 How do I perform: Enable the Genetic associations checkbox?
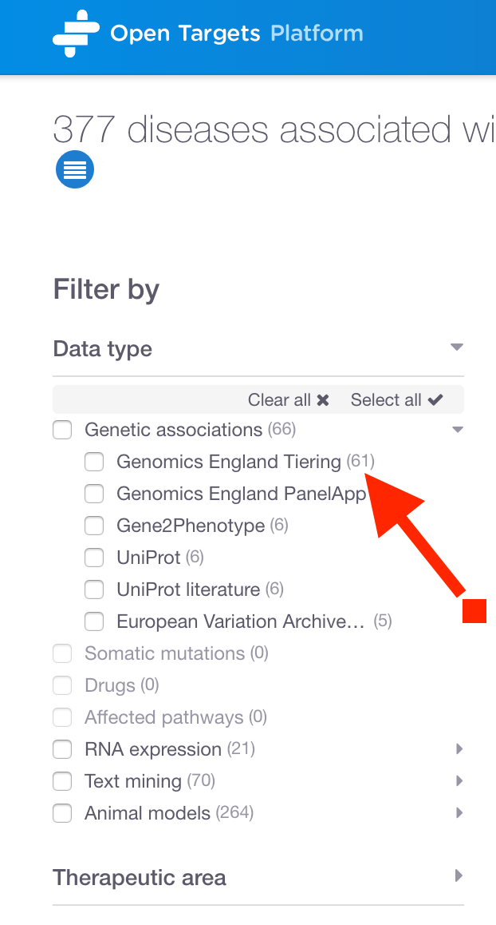pos(62,430)
